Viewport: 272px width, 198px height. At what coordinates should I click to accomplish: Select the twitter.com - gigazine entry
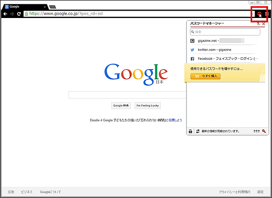pyautogui.click(x=225, y=50)
